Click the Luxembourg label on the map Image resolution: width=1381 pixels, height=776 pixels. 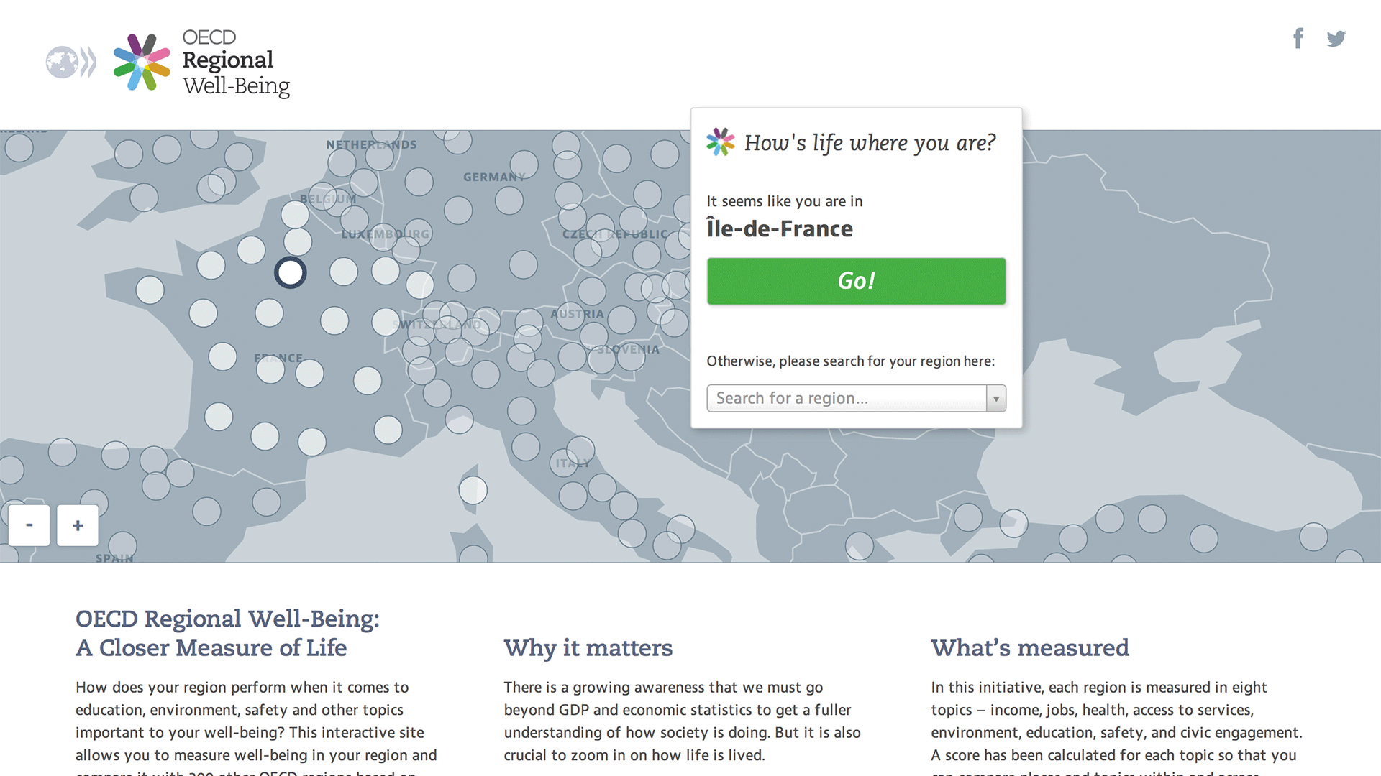(386, 234)
